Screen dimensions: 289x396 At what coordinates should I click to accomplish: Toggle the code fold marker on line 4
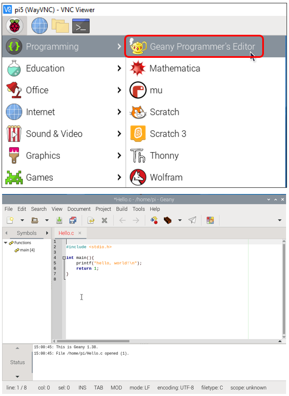coord(64,258)
